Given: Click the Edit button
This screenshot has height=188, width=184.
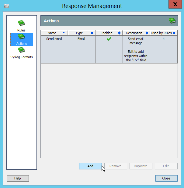Looking at the screenshot, I should (166, 166).
